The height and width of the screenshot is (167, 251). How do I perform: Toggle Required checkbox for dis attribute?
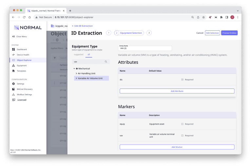click(x=182, y=79)
